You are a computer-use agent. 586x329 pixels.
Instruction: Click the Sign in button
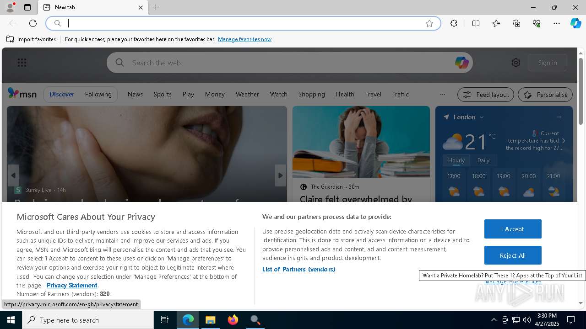pos(548,63)
